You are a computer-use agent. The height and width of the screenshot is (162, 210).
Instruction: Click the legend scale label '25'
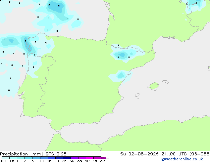coord(64,161)
